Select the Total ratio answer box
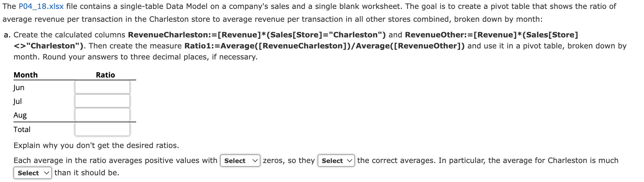This screenshot has height=182, width=644. 102,129
